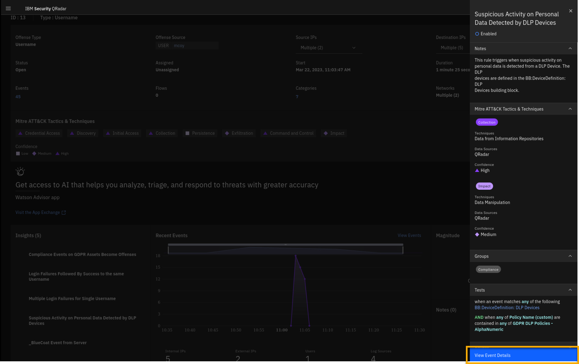Click the chart peak data point near 11:03

[295, 256]
